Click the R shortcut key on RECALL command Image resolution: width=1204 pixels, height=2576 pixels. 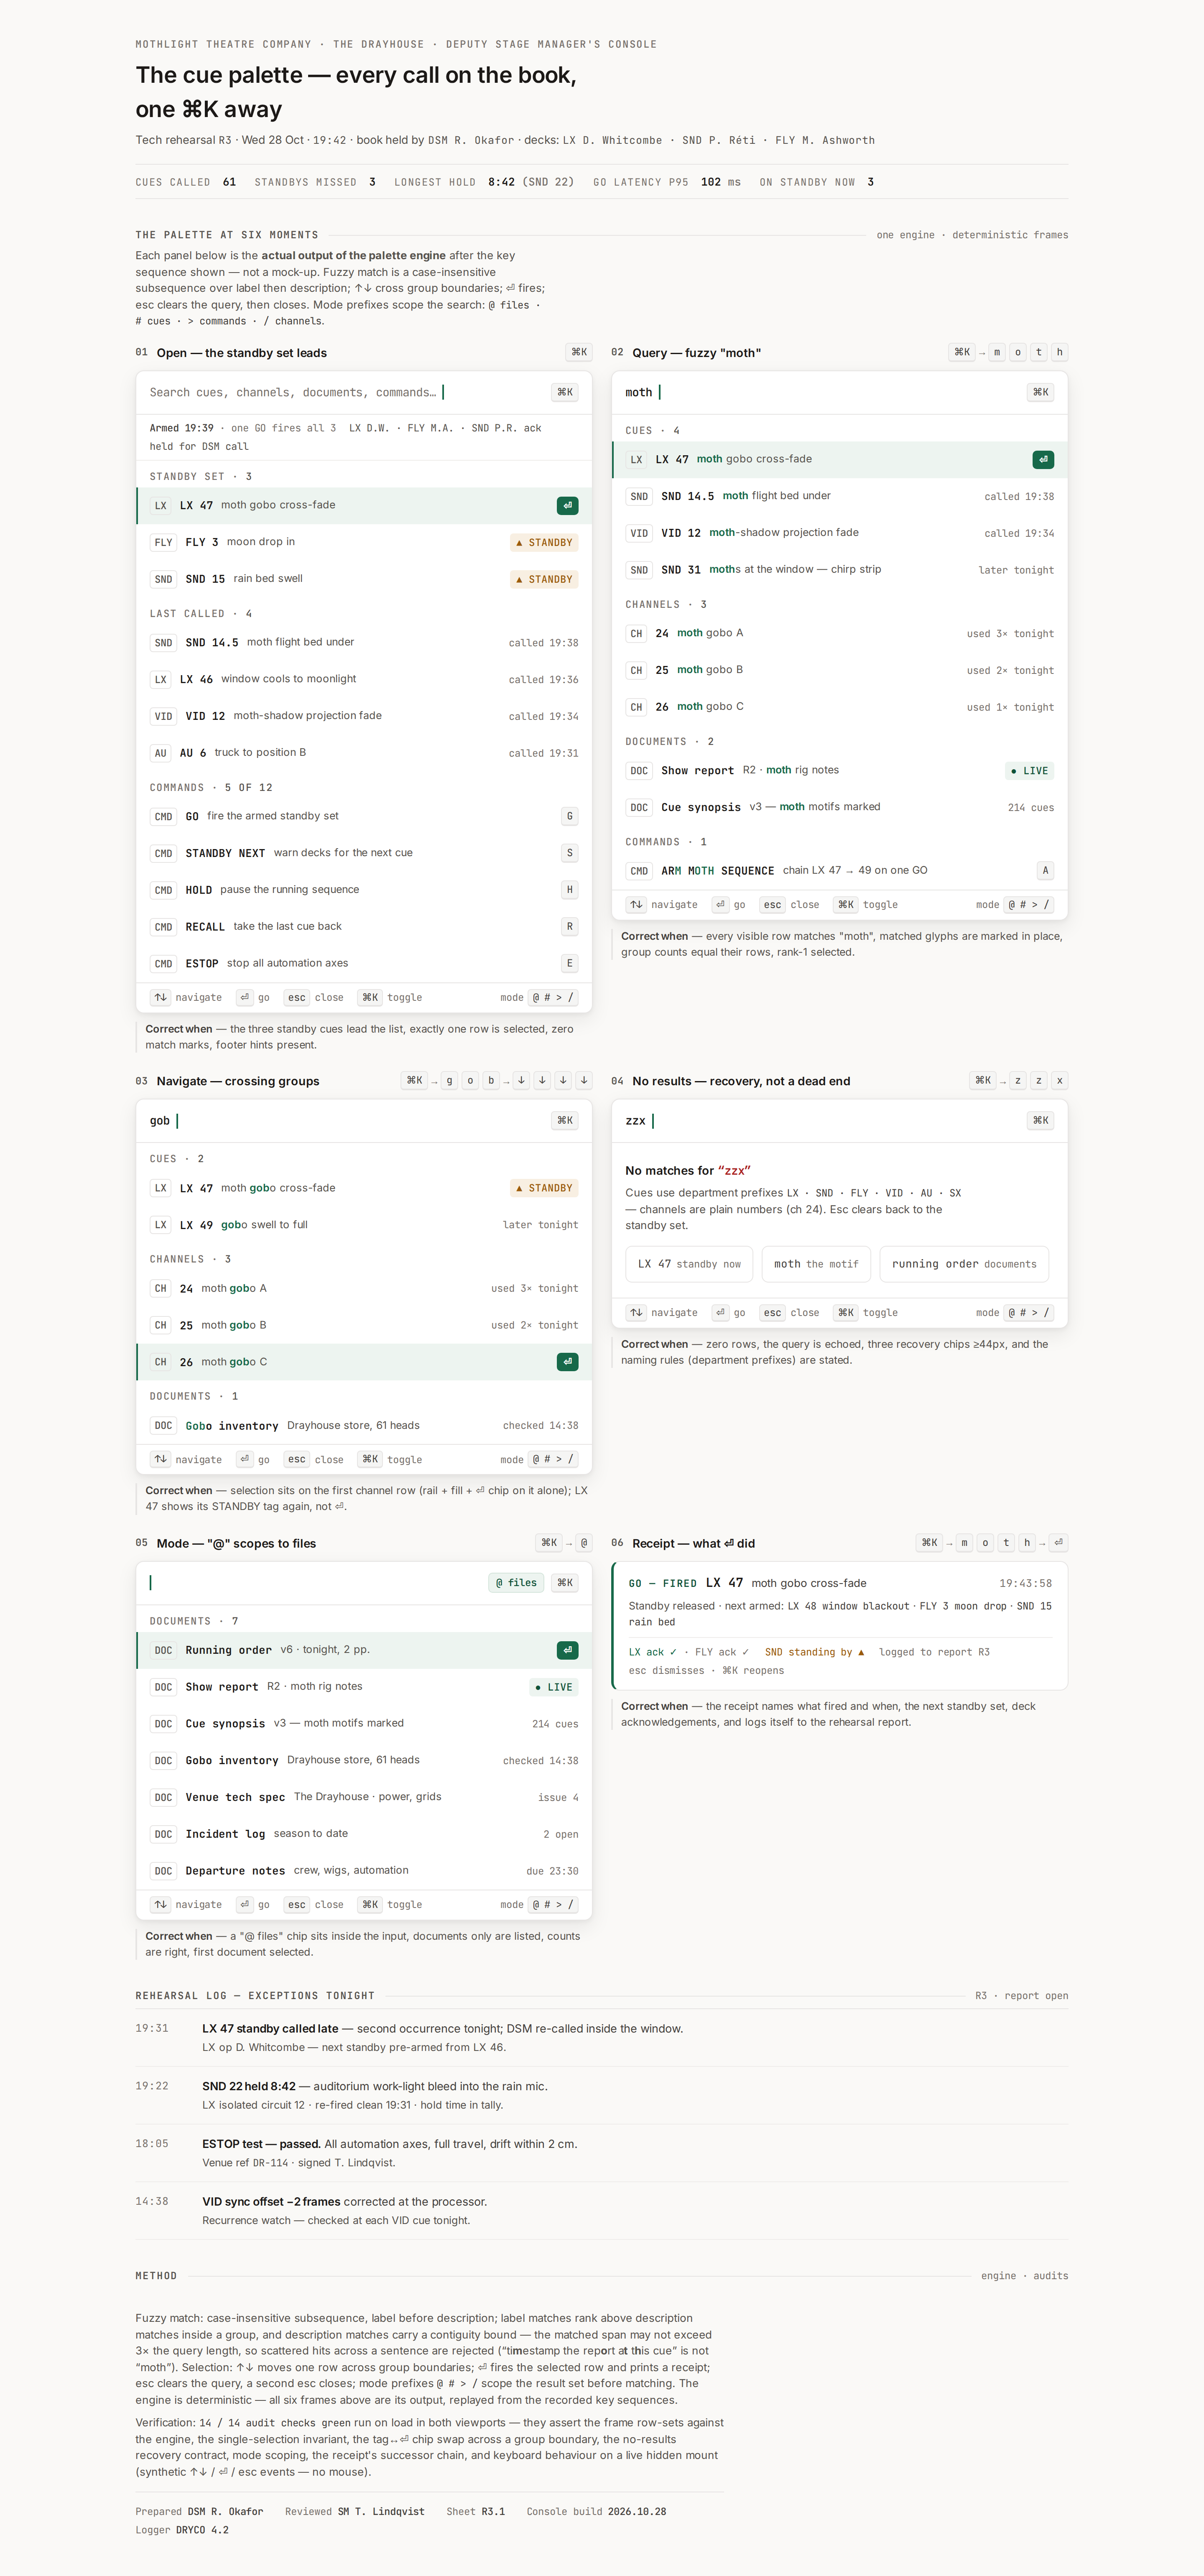(x=569, y=927)
